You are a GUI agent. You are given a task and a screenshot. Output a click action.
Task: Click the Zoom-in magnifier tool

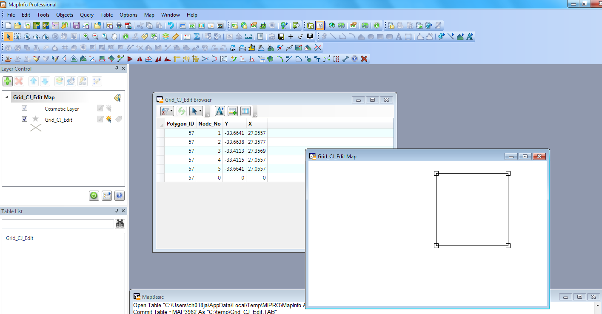click(86, 37)
